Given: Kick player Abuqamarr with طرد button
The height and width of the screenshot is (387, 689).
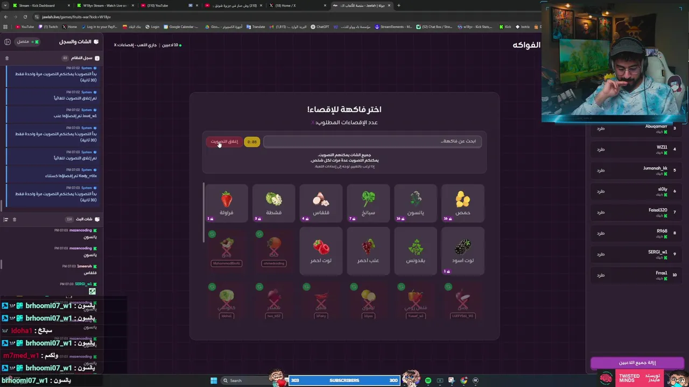Looking at the screenshot, I should click(601, 128).
